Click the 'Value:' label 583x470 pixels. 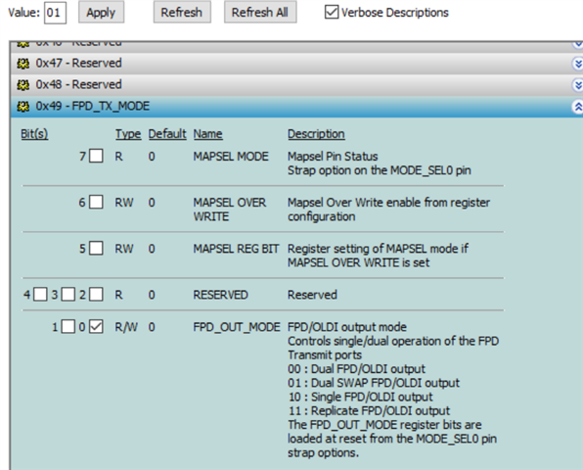coord(23,13)
